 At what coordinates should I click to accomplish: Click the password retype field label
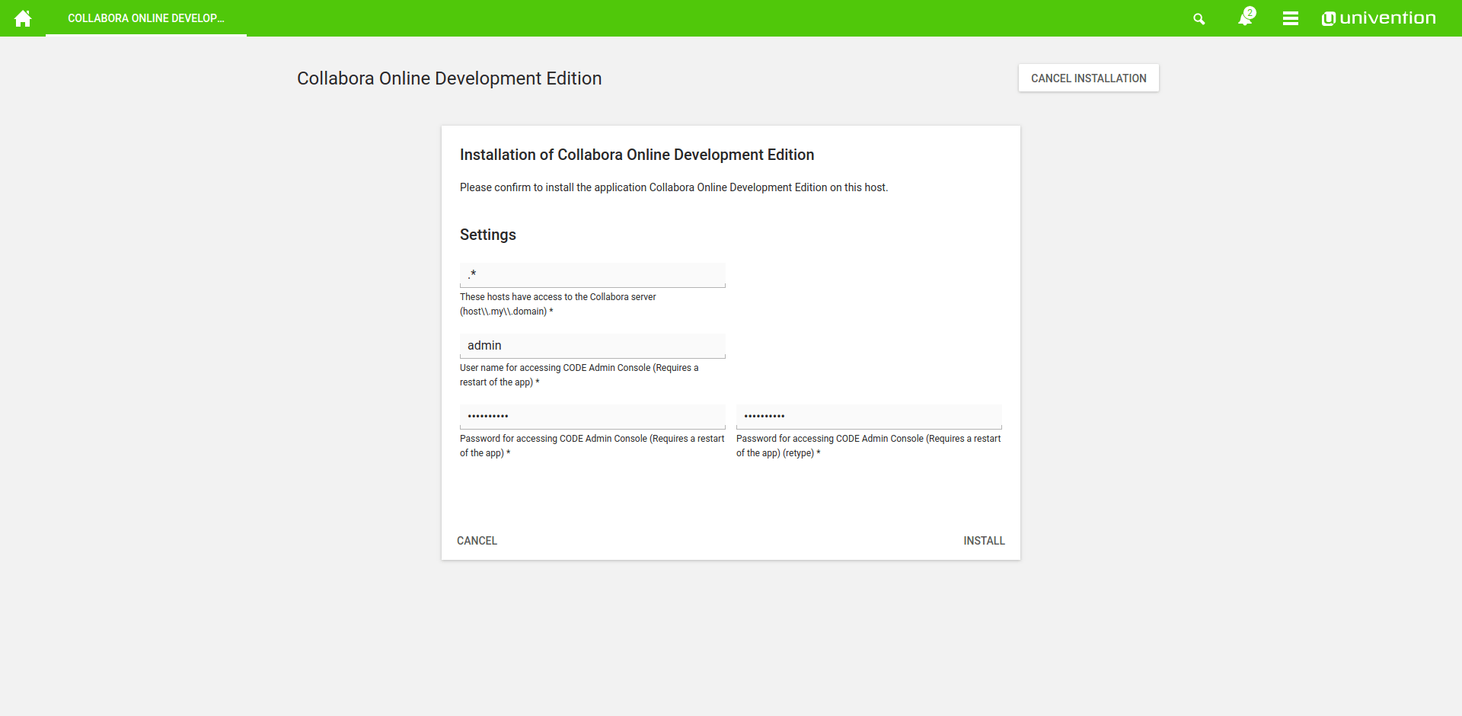click(869, 446)
